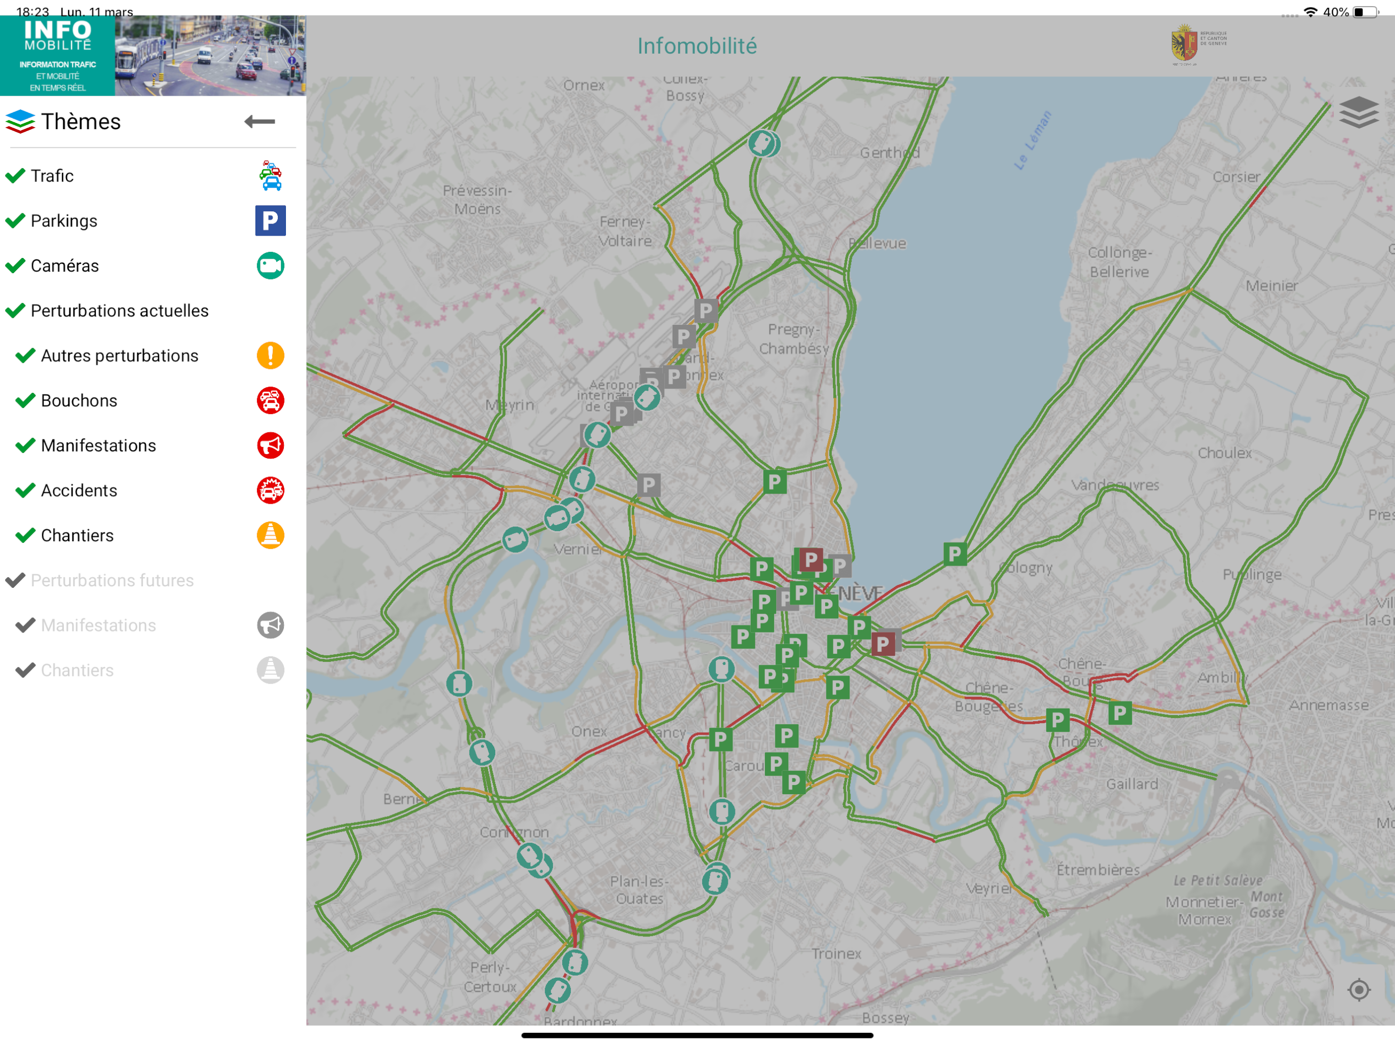The height and width of the screenshot is (1046, 1395).
Task: Select the green parking marker below Pregny-Chambésy
Action: pos(775,482)
